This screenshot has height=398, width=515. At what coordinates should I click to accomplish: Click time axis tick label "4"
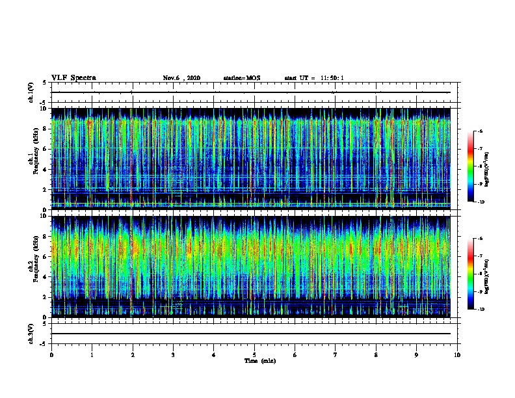(x=214, y=355)
